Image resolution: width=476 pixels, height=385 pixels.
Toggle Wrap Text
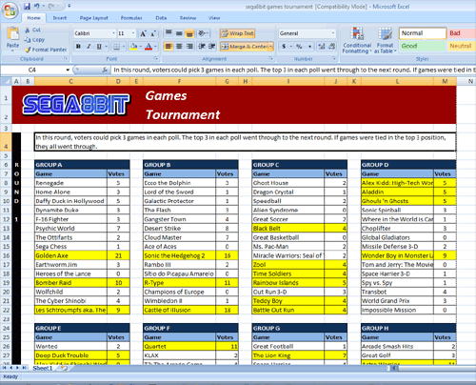coord(237,33)
